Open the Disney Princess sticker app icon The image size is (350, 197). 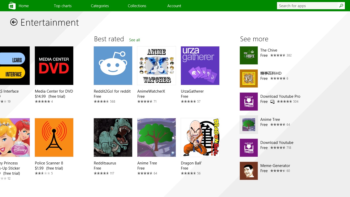(15, 137)
